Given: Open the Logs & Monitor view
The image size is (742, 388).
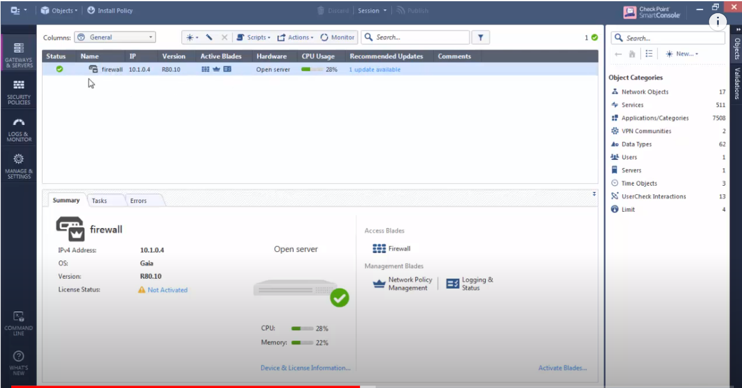Looking at the screenshot, I should (x=19, y=129).
